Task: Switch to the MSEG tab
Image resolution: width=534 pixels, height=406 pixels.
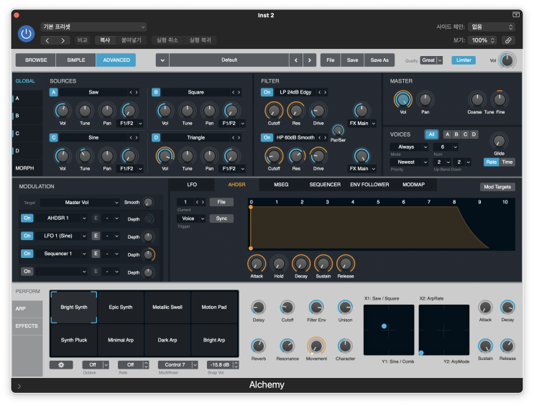Action: pyautogui.click(x=281, y=185)
